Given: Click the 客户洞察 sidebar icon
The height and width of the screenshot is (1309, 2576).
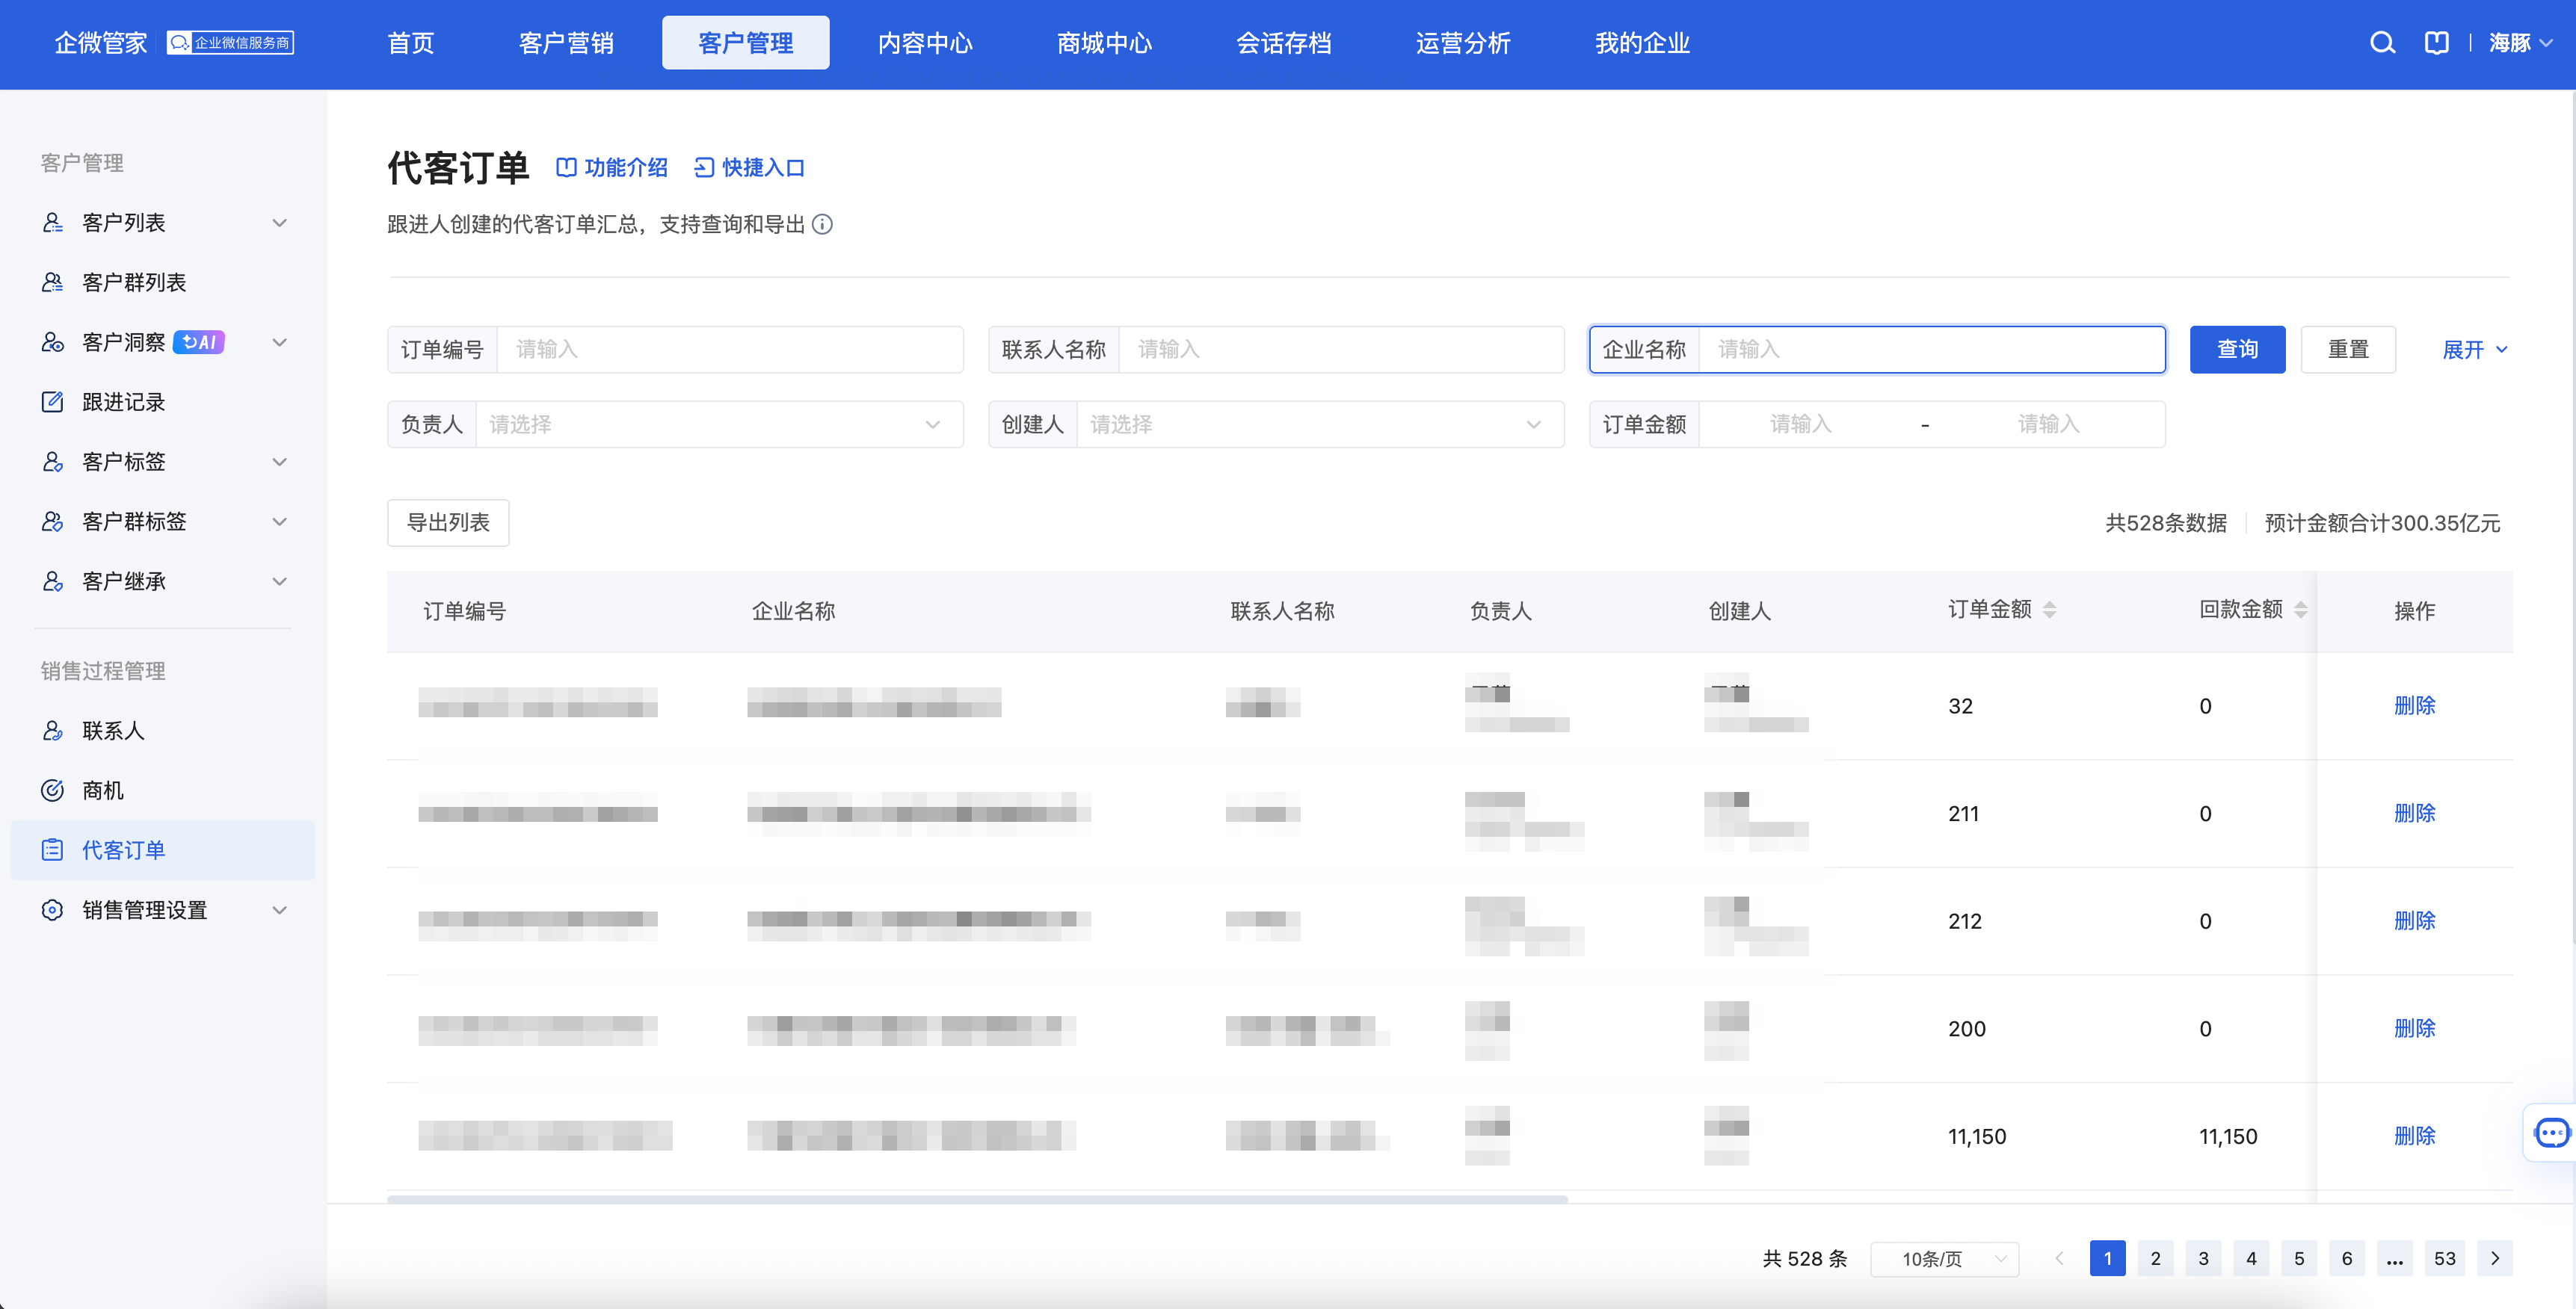Looking at the screenshot, I should [52, 341].
